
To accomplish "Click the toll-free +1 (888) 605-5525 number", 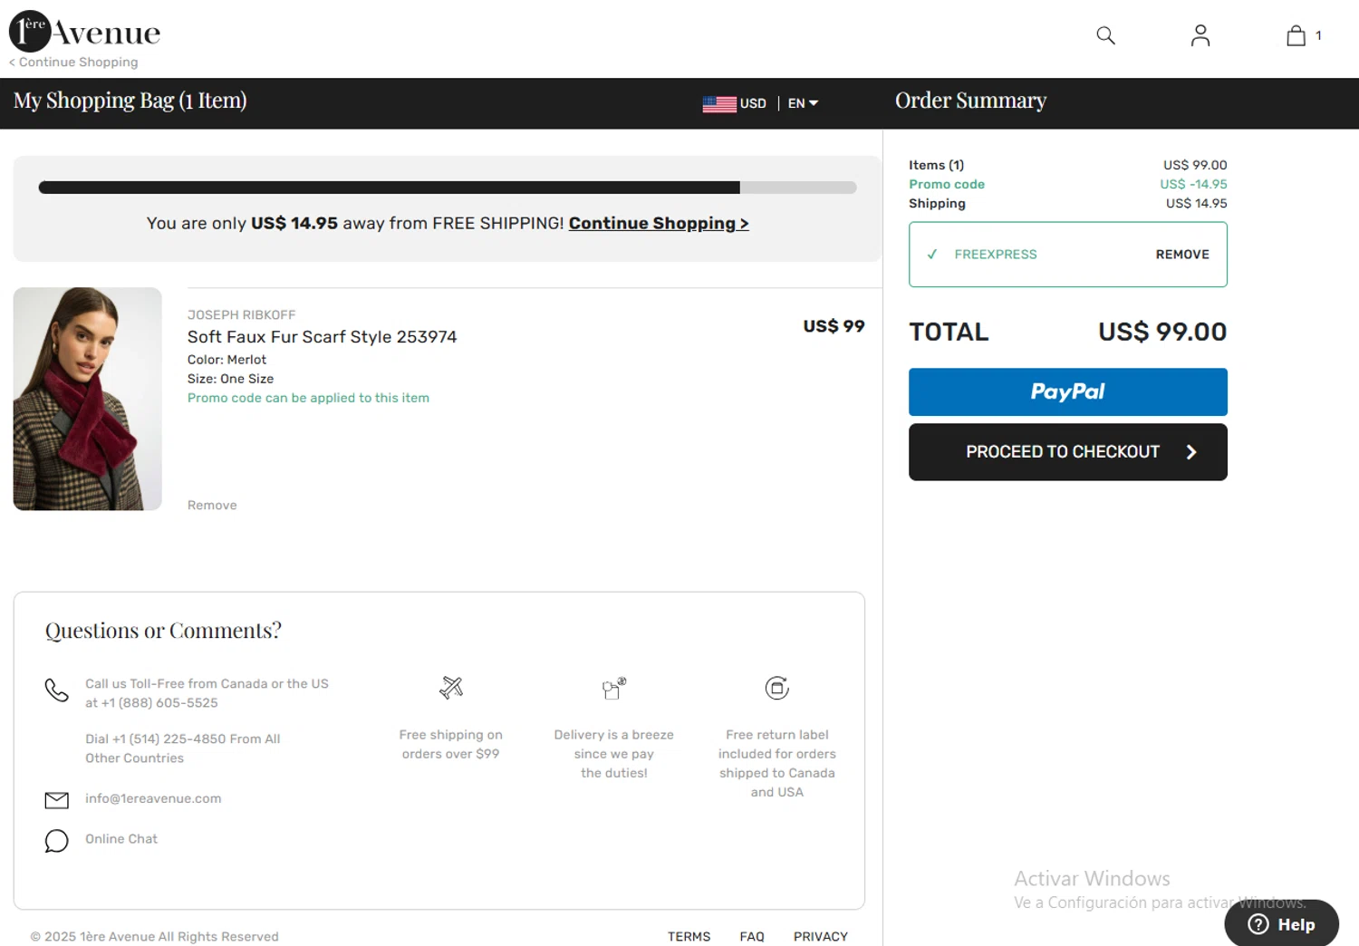I will pyautogui.click(x=159, y=703).
